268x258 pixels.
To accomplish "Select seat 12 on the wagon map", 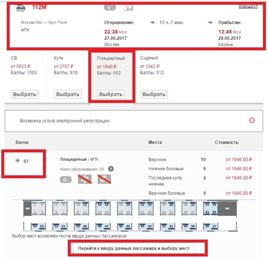I will coord(85,205).
